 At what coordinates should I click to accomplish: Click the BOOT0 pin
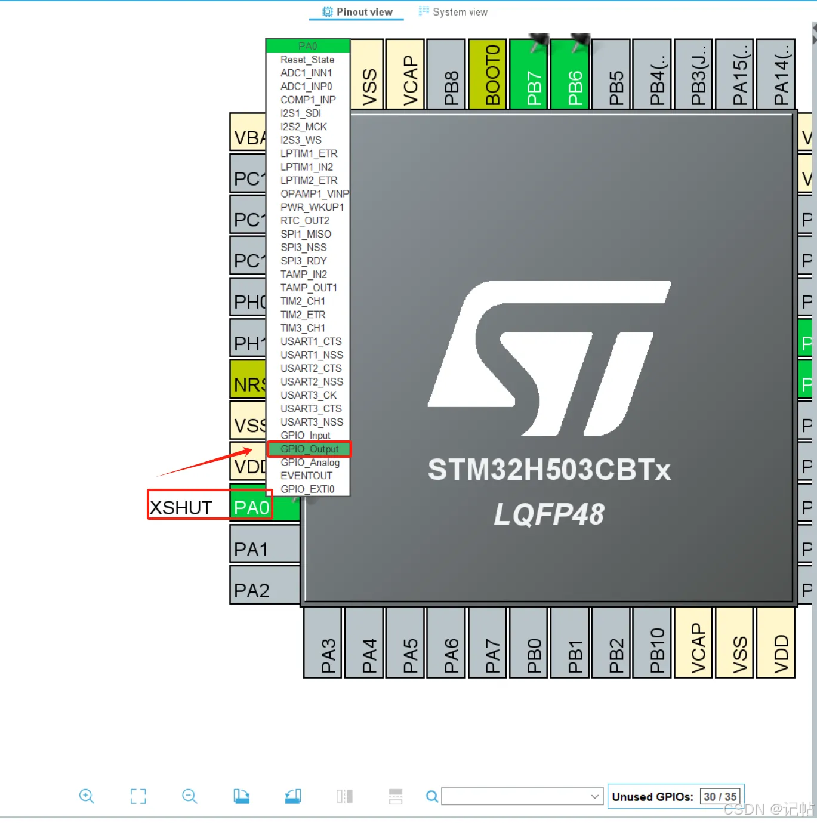[488, 75]
